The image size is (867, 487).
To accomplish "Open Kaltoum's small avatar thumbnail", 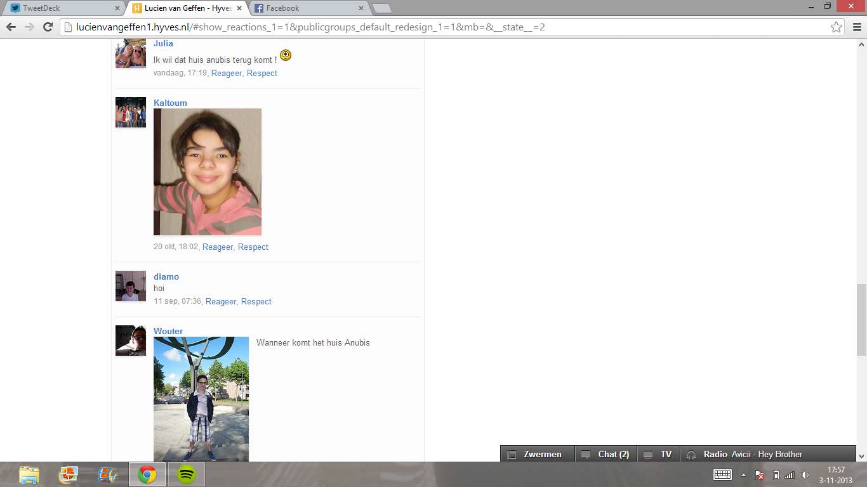I will [131, 112].
